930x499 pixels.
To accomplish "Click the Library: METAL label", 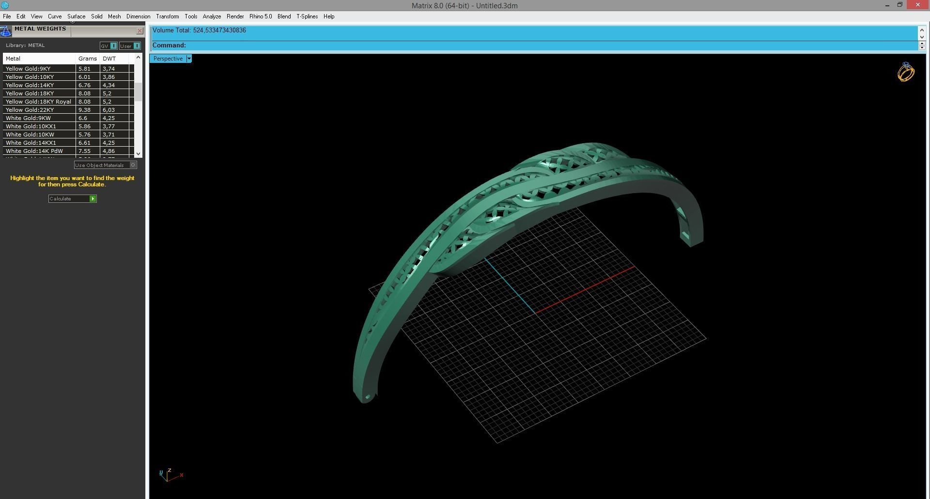I will (25, 45).
